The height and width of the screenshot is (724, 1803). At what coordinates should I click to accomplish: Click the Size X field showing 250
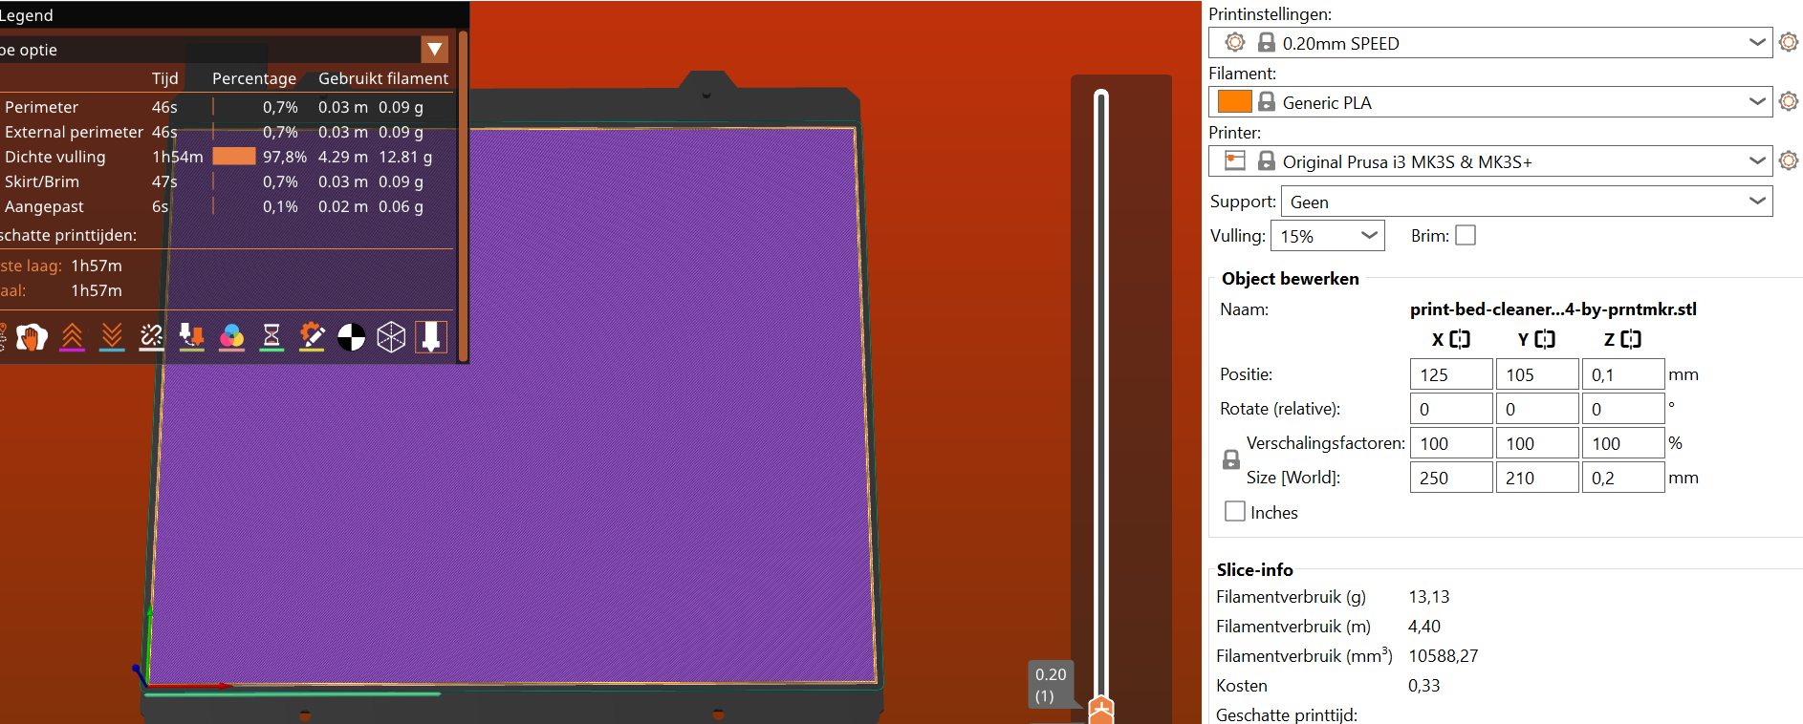click(x=1451, y=478)
